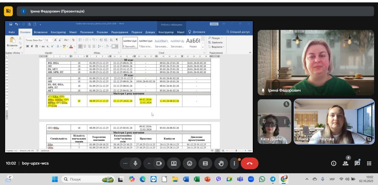Open audio settings dots beside the microphone
The image size is (378, 185).
tap(126, 163)
